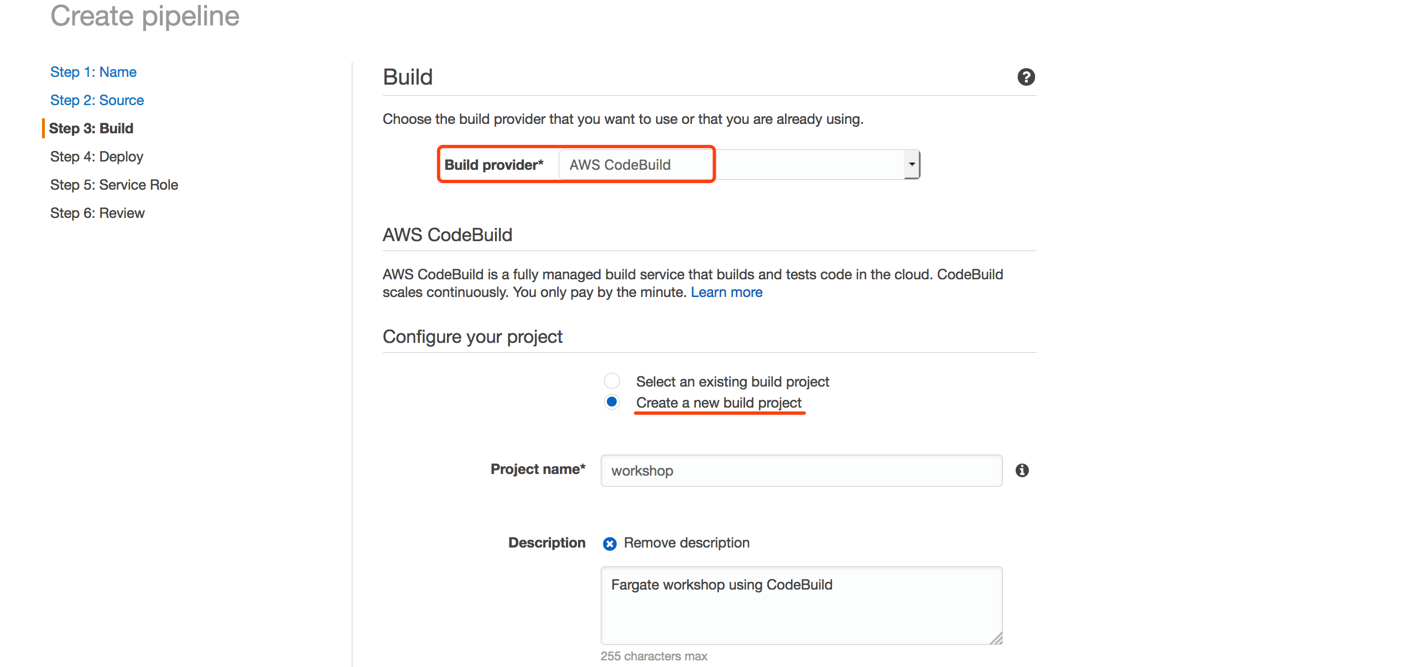The image size is (1415, 667).
Task: Click into the Project name field
Action: [x=801, y=471]
